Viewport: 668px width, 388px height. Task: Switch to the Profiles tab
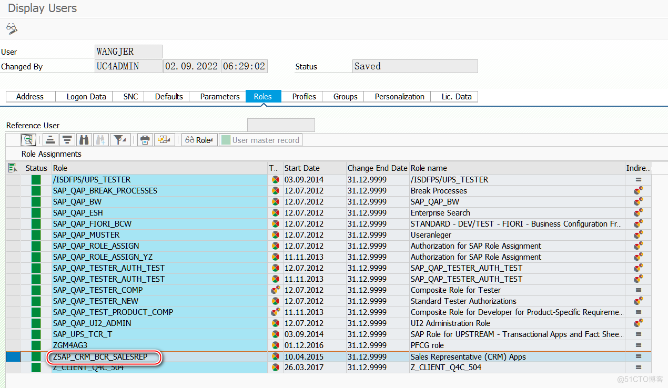pyautogui.click(x=303, y=96)
